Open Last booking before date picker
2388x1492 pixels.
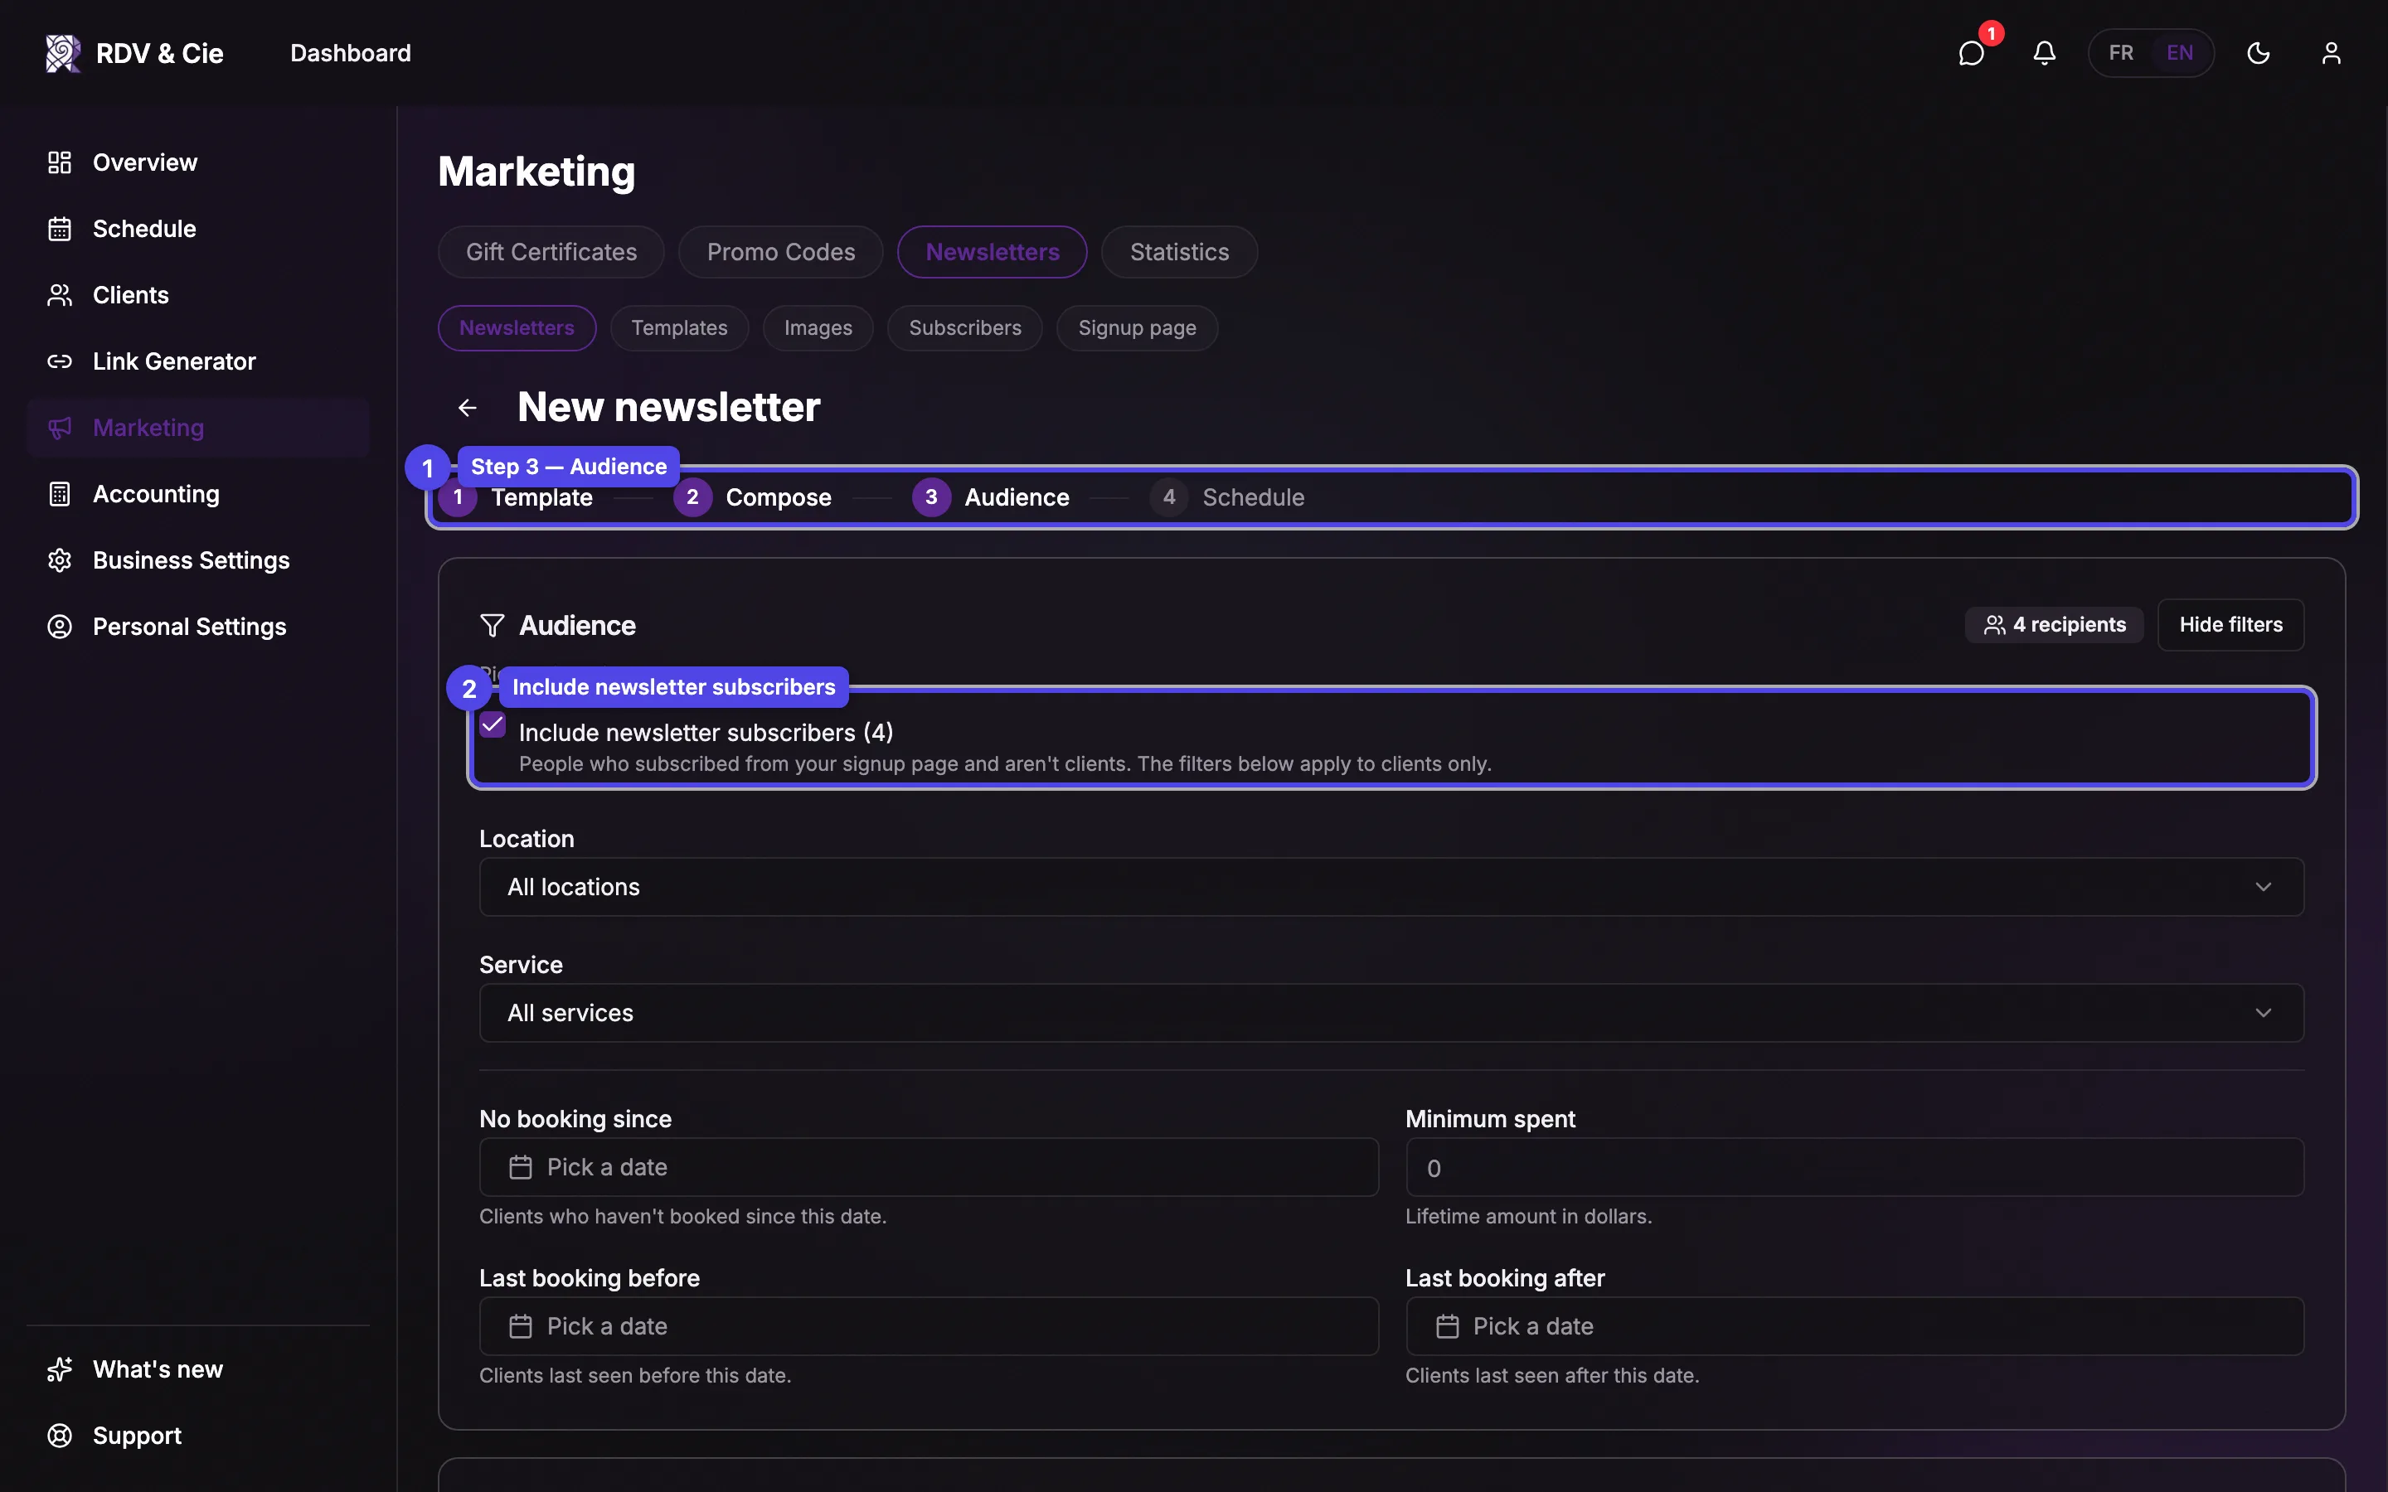pyautogui.click(x=929, y=1326)
